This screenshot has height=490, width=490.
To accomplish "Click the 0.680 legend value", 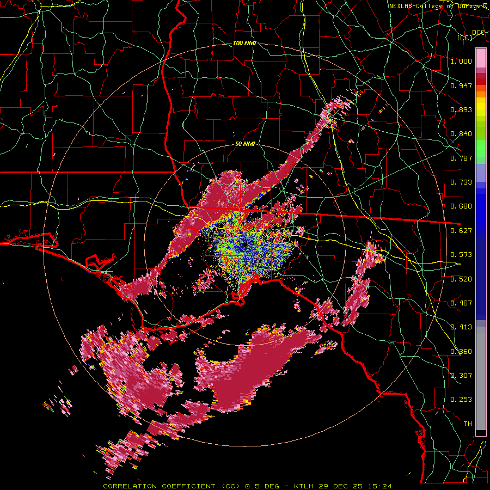I will pyautogui.click(x=461, y=206).
